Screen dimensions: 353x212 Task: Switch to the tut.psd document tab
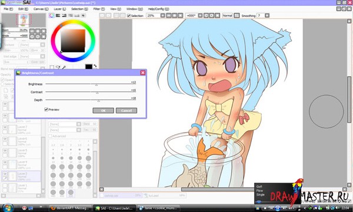coord(165,196)
